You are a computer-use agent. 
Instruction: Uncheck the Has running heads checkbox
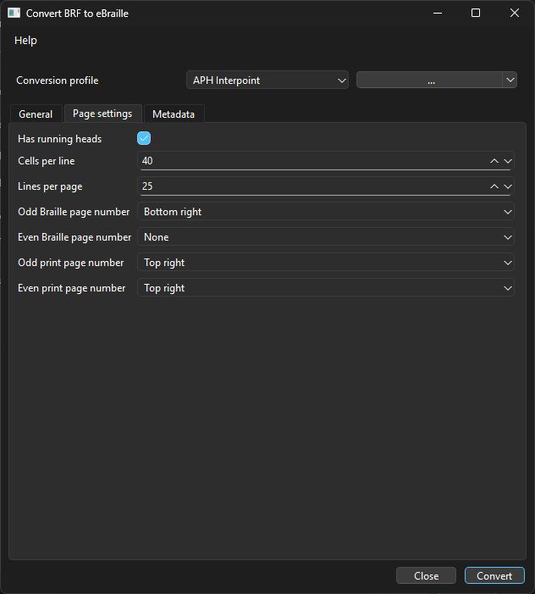pyautogui.click(x=144, y=138)
